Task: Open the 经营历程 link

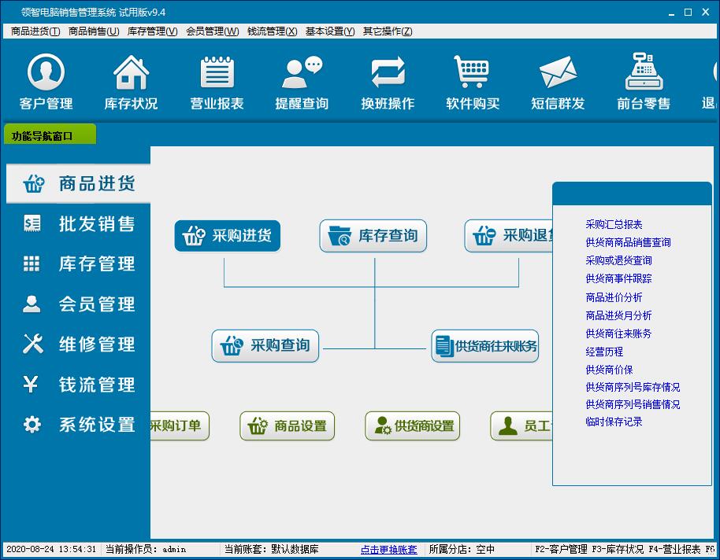Action: point(604,352)
